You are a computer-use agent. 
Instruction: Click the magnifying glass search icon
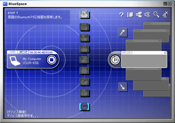[156, 15]
